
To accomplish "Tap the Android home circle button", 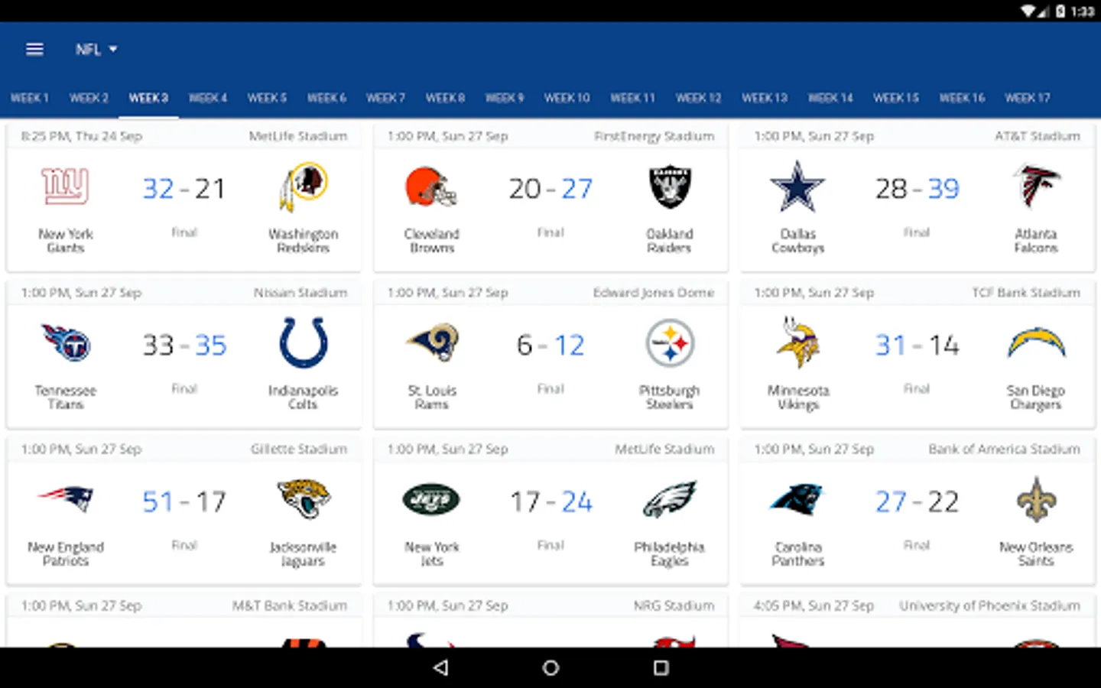I will click(550, 667).
